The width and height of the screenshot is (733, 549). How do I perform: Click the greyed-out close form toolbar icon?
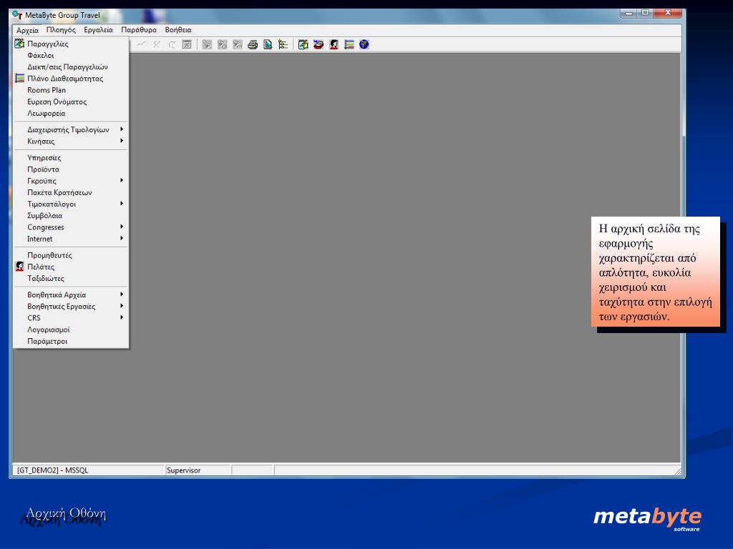pos(187,45)
